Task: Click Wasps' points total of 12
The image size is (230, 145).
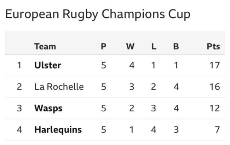Action: click(x=214, y=108)
